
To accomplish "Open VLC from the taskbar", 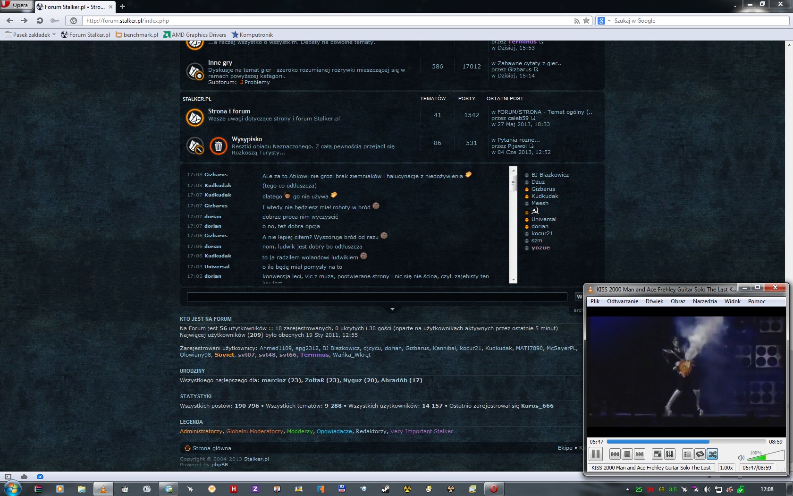I will click(103, 489).
